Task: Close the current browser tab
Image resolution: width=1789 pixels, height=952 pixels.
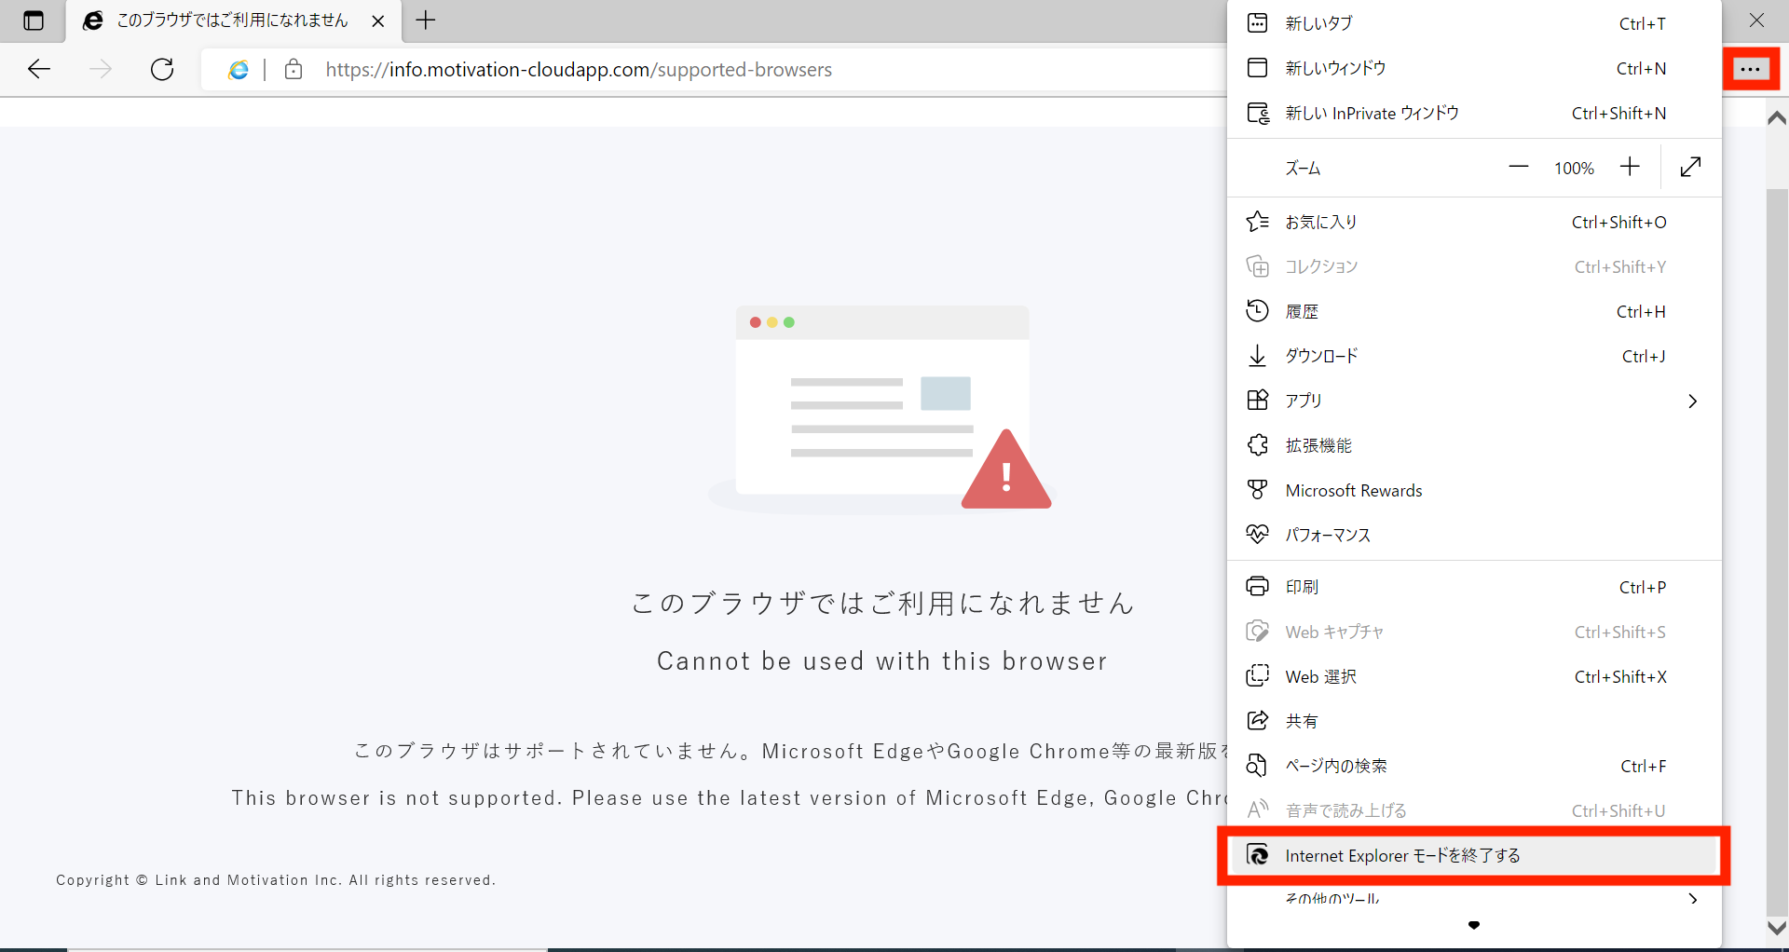Action: (378, 20)
